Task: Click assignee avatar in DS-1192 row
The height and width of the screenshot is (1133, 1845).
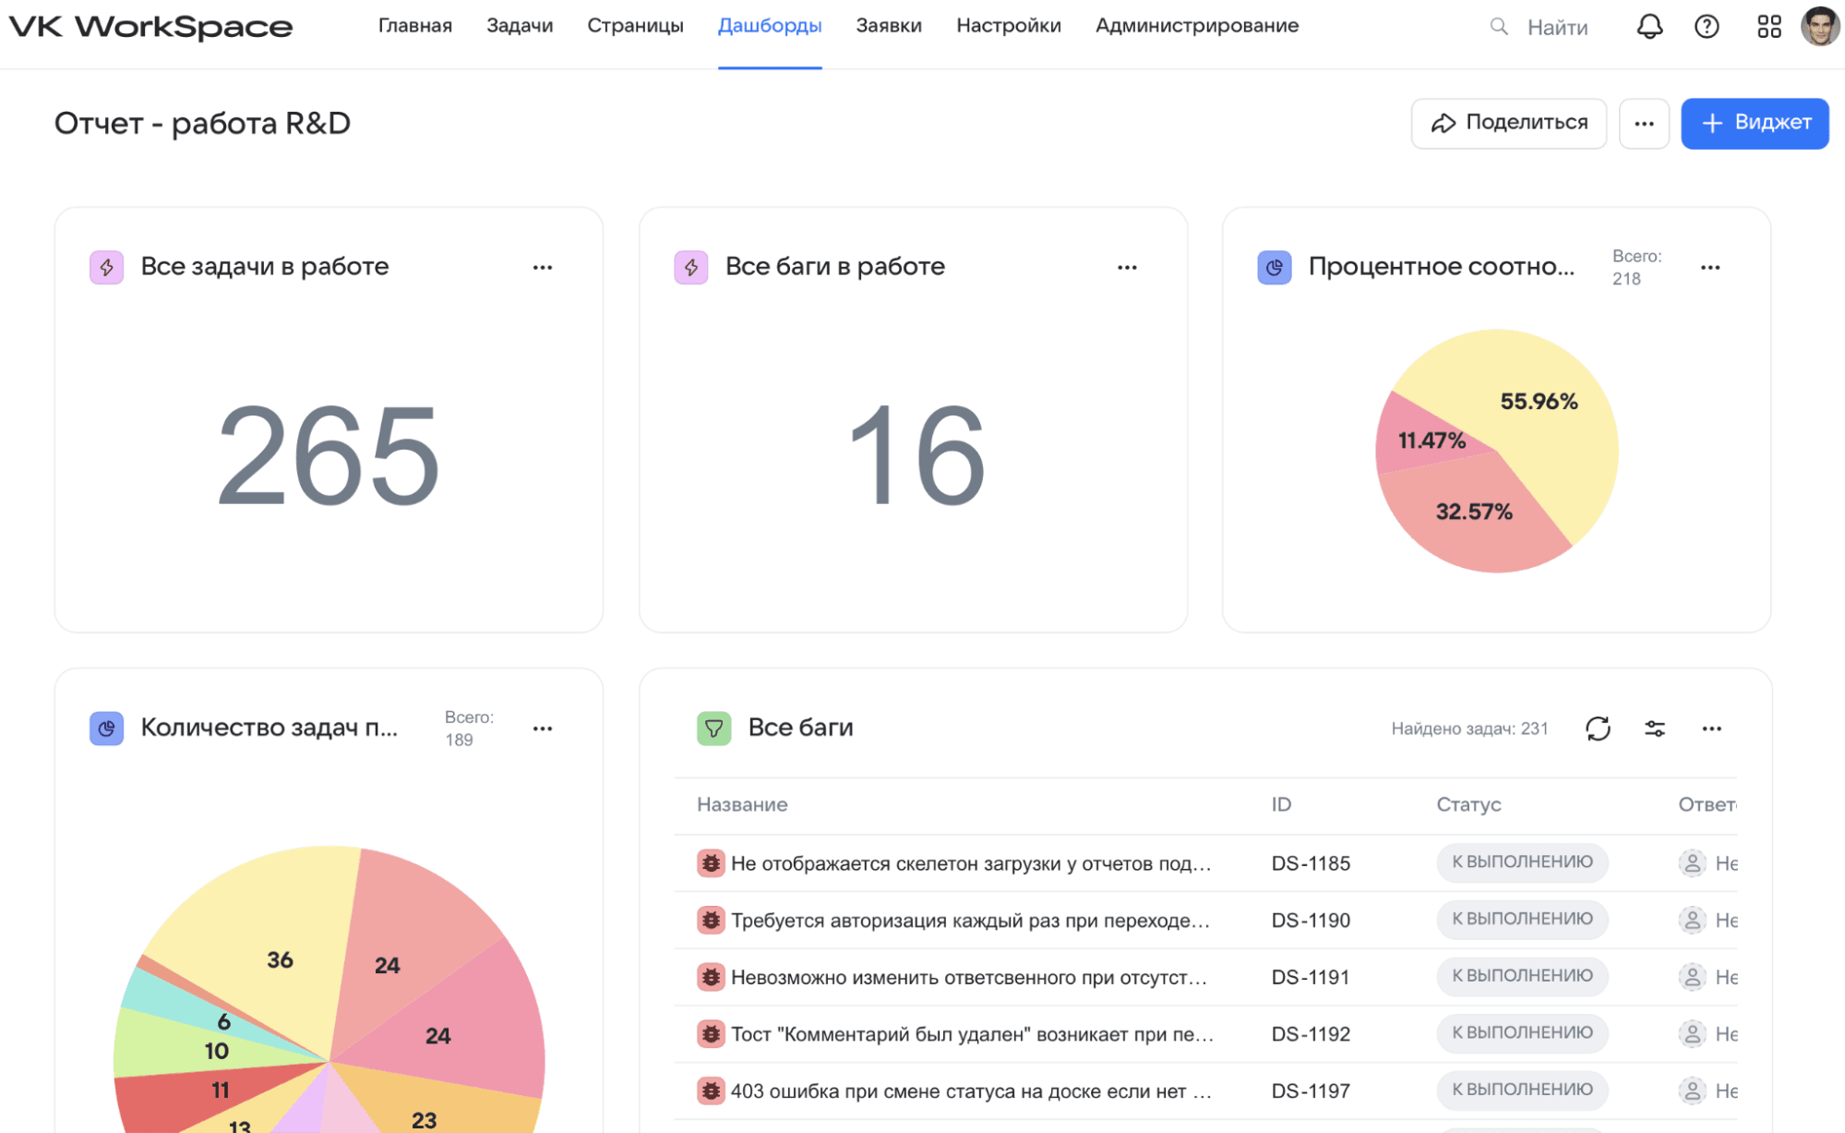Action: [x=1692, y=1034]
